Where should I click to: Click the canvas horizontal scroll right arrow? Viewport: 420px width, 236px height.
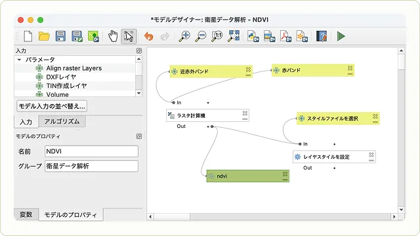(x=394, y=216)
